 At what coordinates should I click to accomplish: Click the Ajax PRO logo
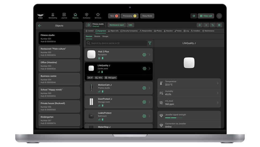point(40,16)
